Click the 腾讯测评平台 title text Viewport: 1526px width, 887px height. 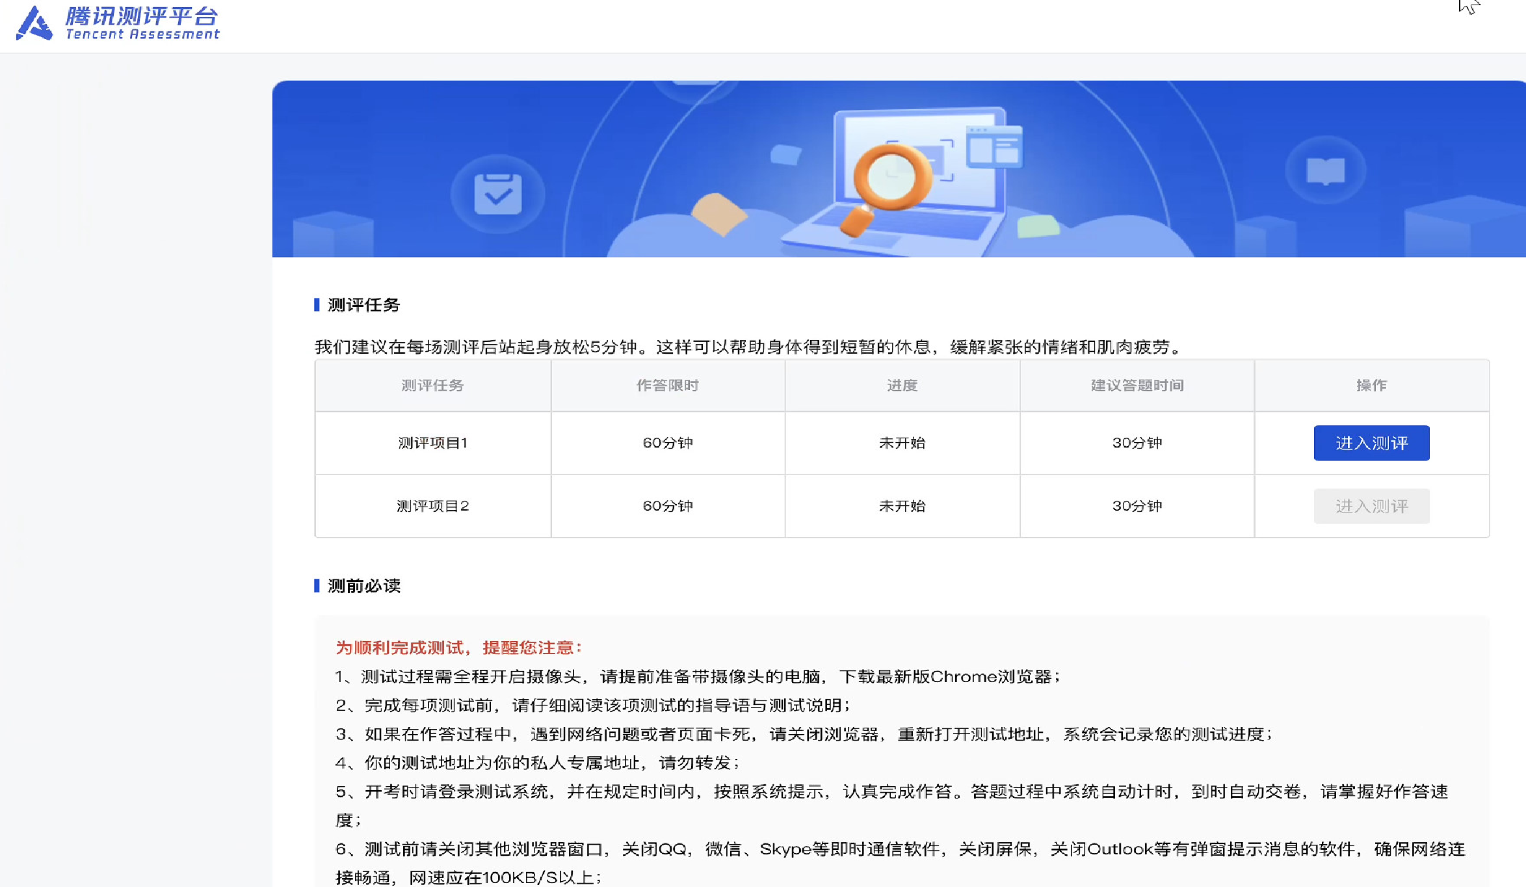142,16
